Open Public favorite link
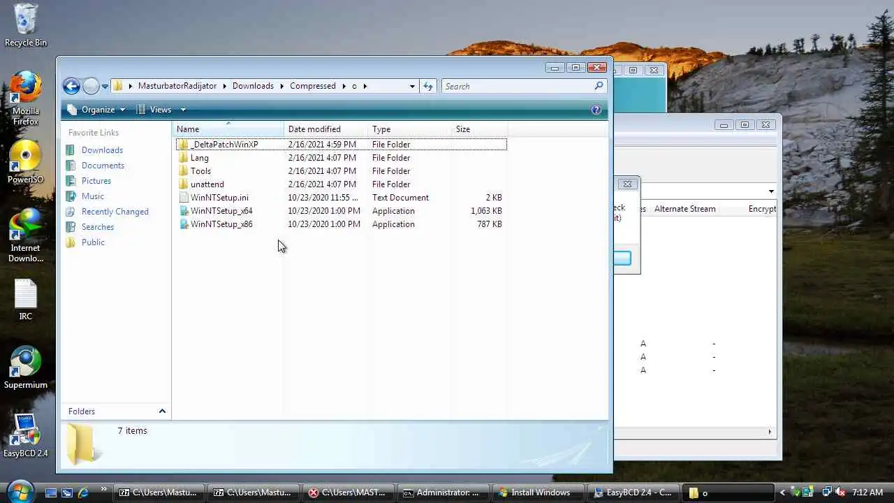Screen dimensions: 894x503 click(x=93, y=242)
